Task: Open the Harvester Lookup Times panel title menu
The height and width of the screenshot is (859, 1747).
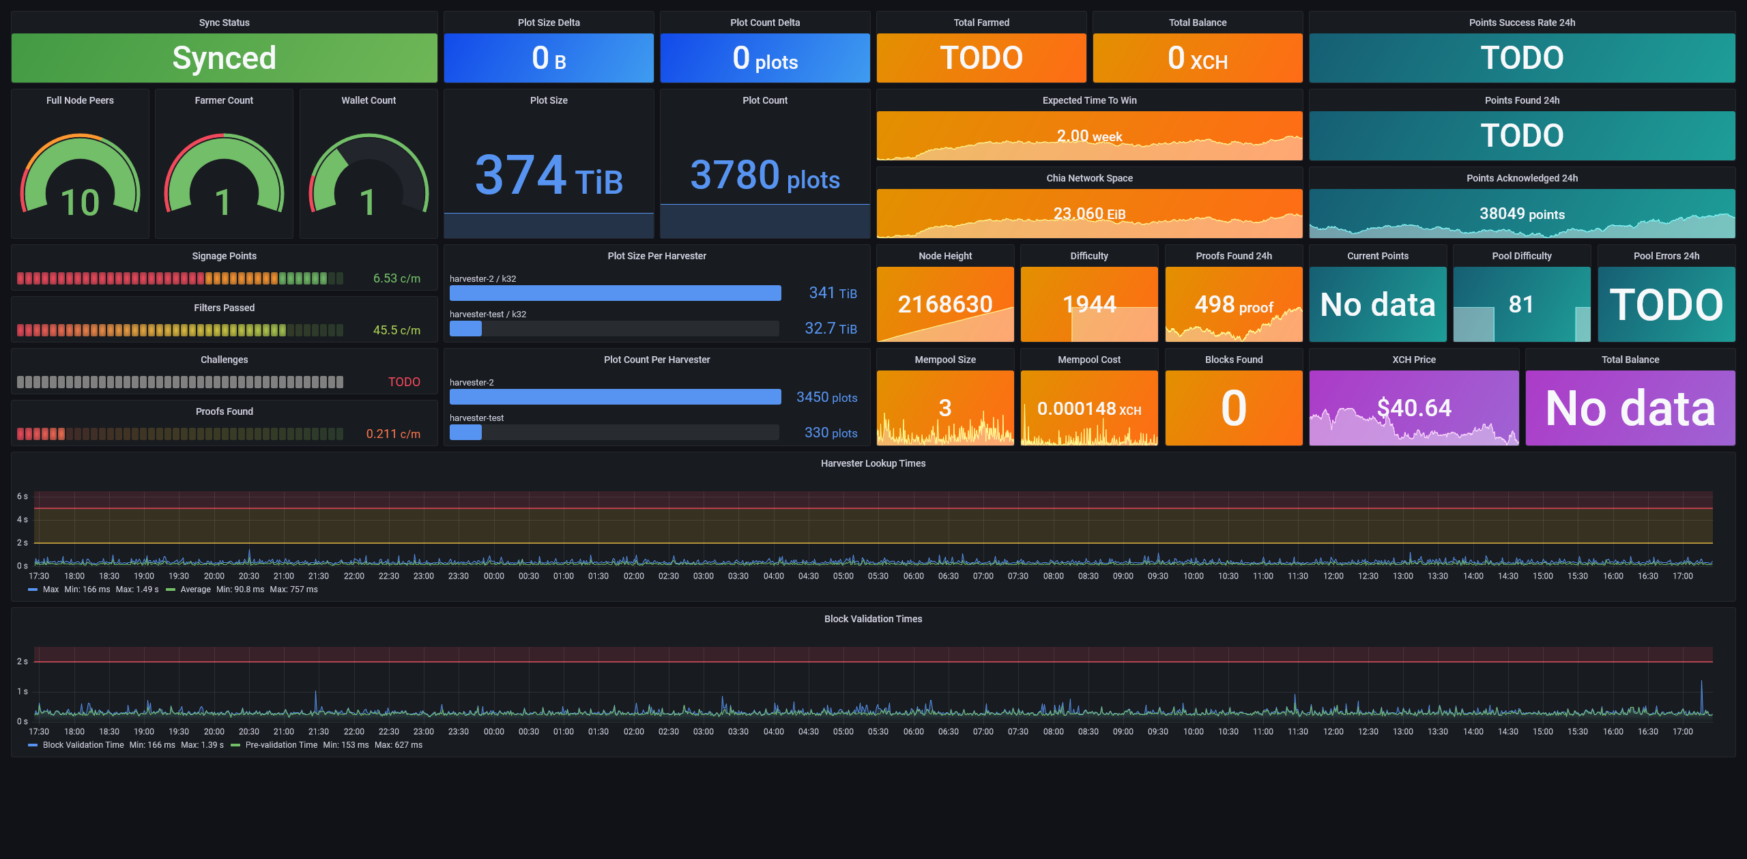Action: coord(873,463)
